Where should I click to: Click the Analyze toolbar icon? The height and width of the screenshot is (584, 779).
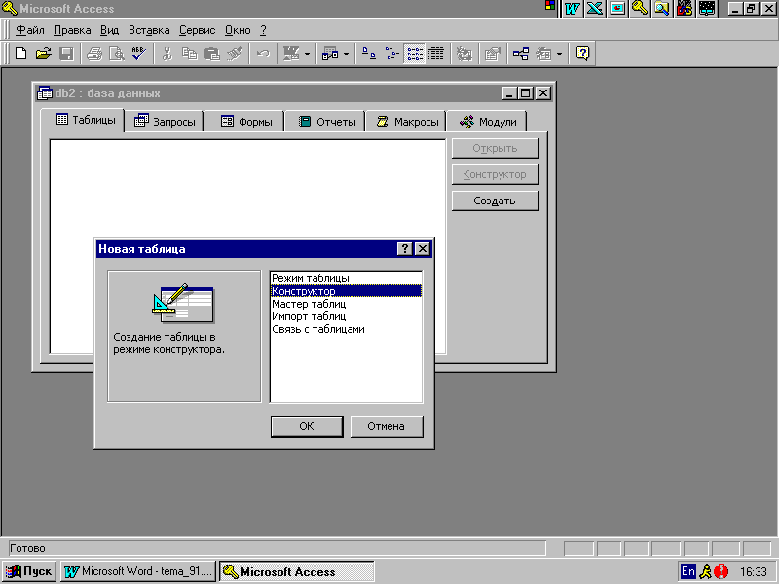[x=330, y=54]
